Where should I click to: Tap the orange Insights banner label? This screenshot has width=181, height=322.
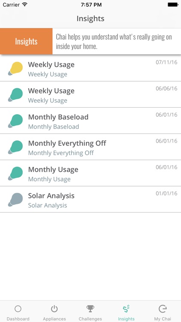[x=26, y=41]
